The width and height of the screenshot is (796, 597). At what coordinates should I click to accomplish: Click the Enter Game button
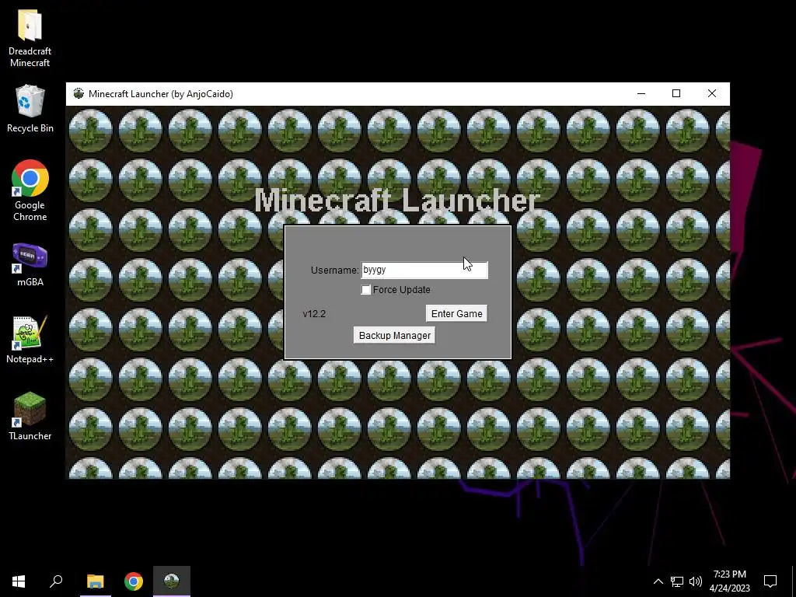click(x=456, y=314)
